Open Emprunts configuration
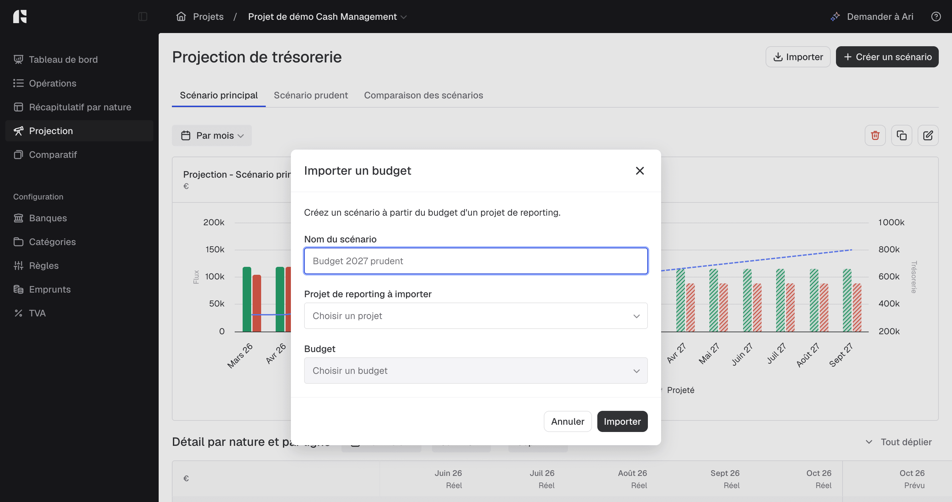The height and width of the screenshot is (502, 952). click(79, 289)
